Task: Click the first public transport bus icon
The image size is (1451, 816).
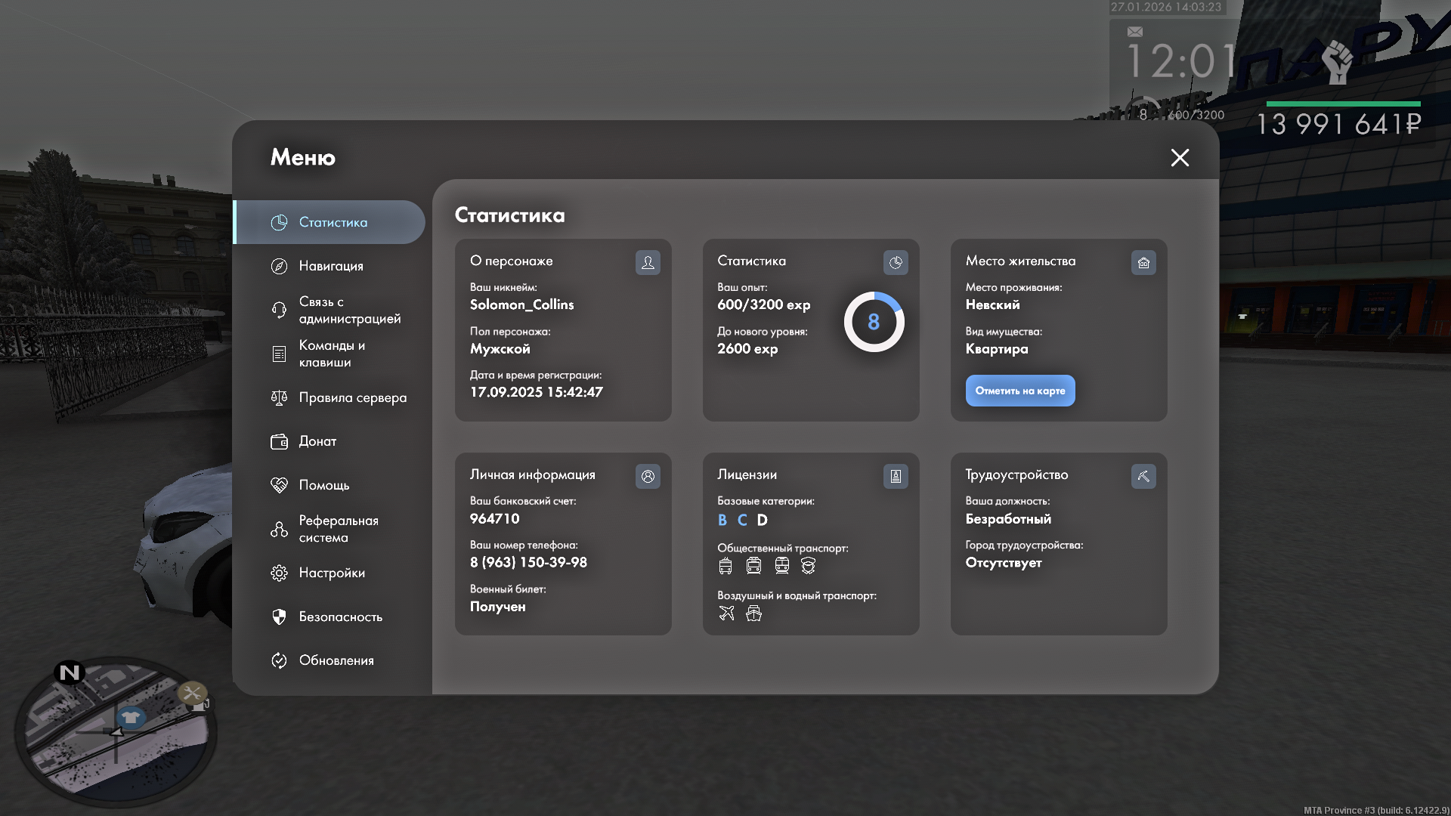Action: coord(725,565)
